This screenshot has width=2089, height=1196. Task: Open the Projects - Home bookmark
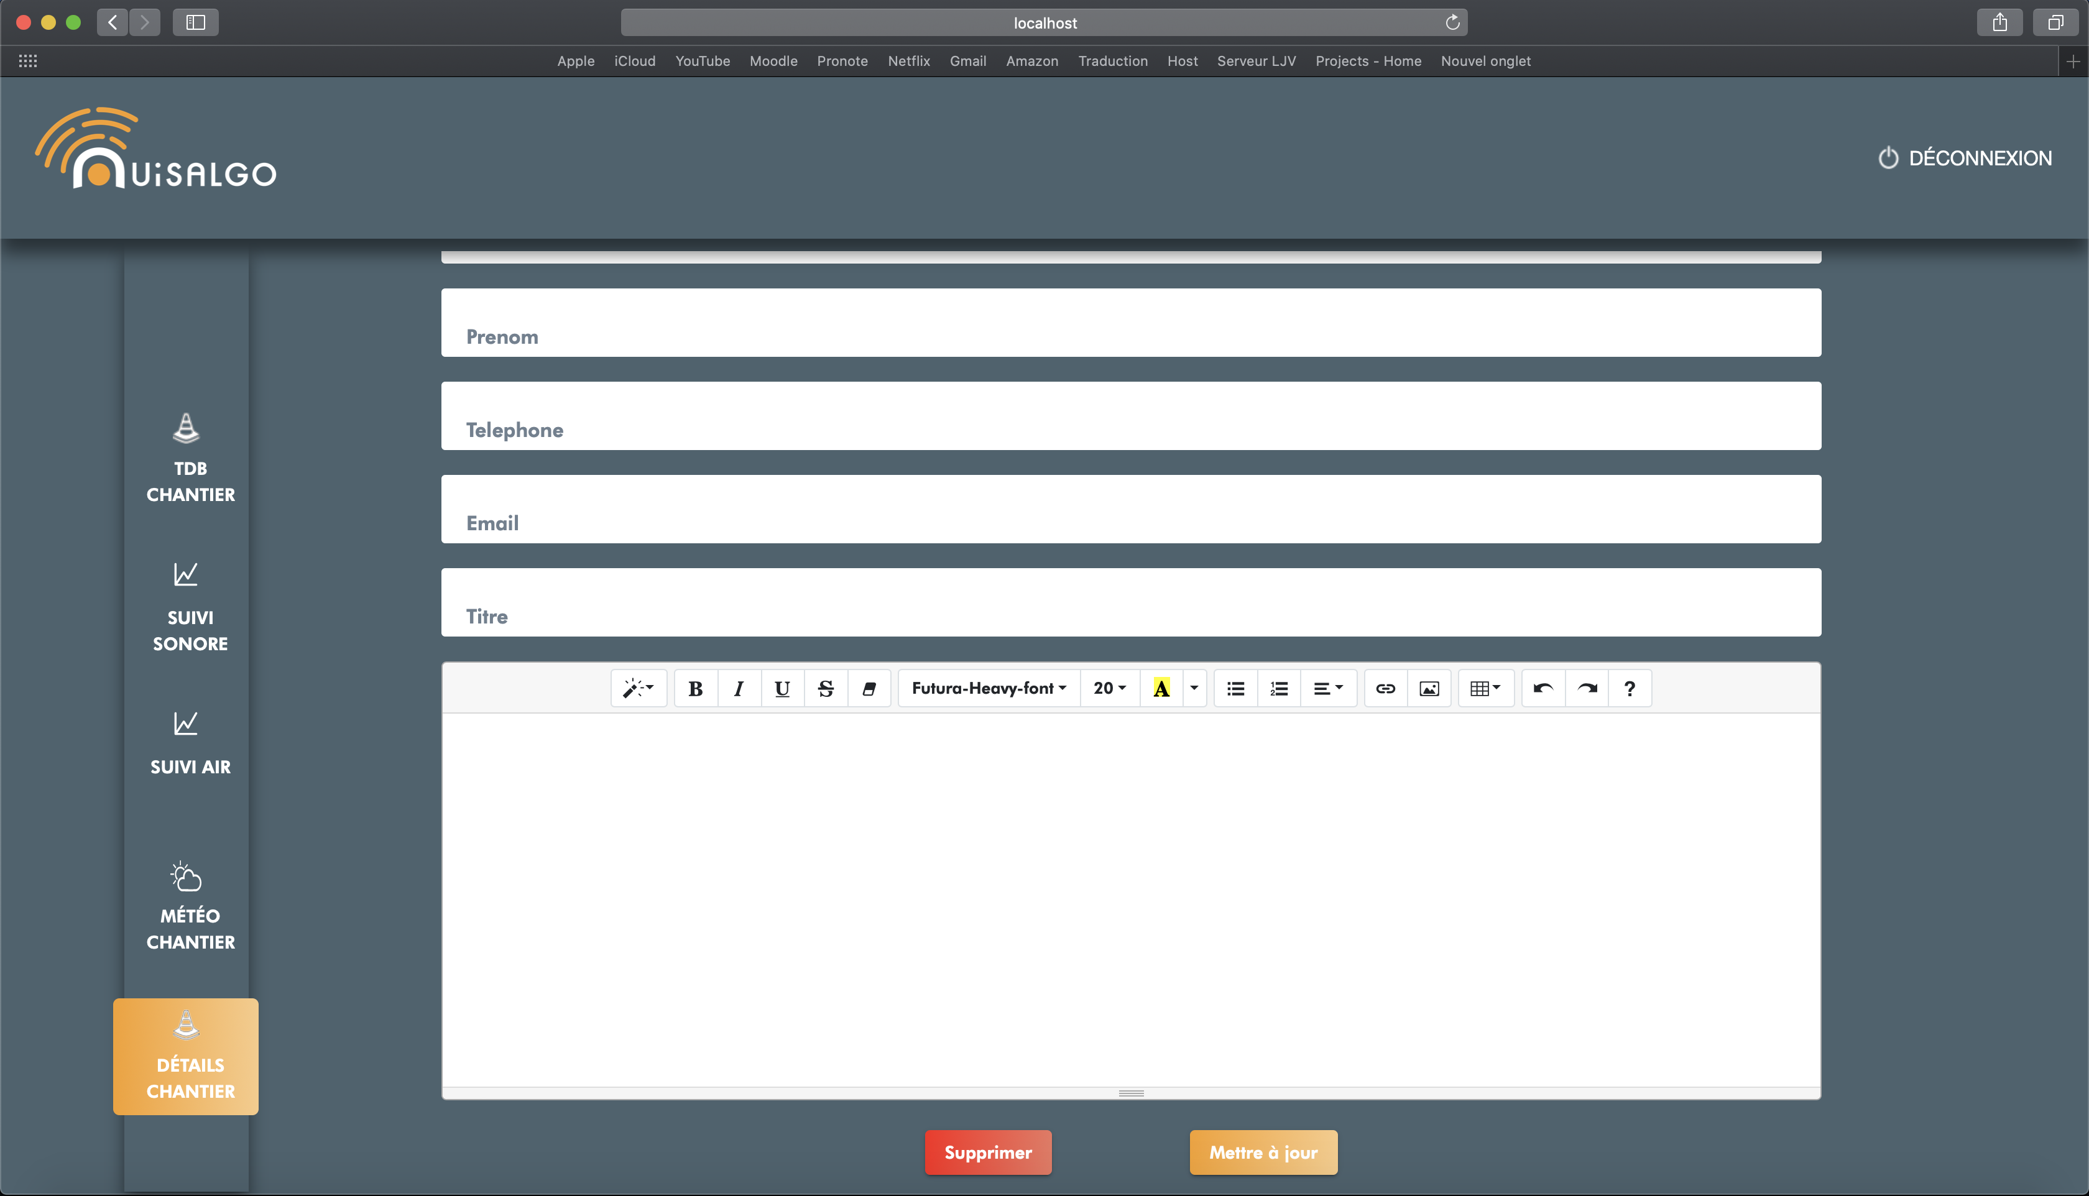[1368, 61]
